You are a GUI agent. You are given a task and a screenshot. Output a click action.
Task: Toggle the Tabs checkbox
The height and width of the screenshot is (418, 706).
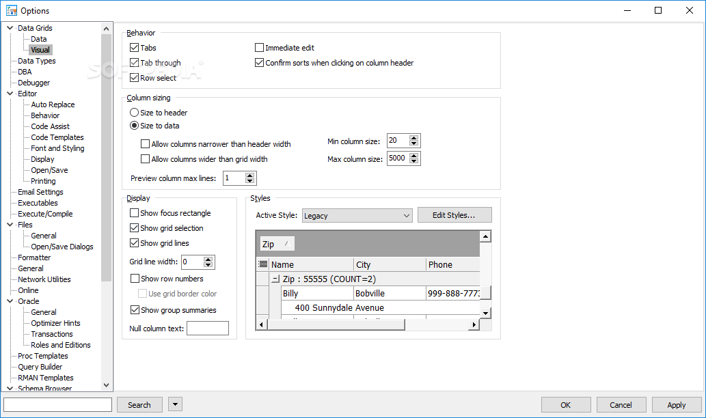[x=134, y=48]
